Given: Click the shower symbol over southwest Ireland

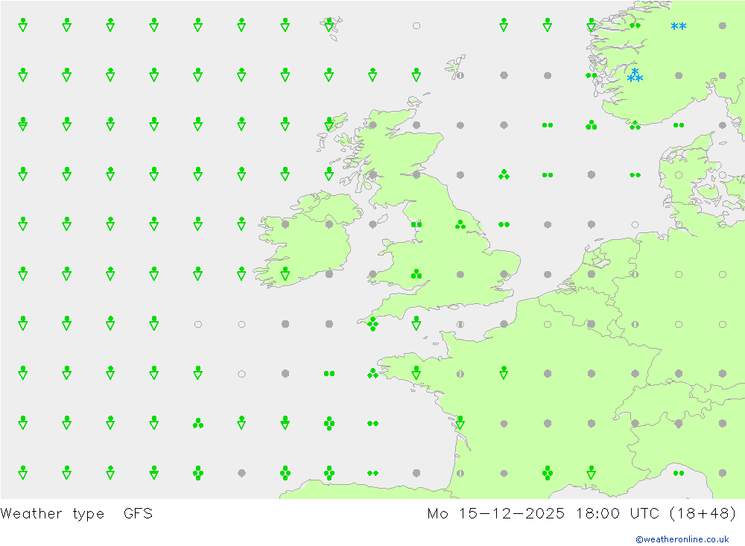Looking at the screenshot, I should pyautogui.click(x=285, y=273).
